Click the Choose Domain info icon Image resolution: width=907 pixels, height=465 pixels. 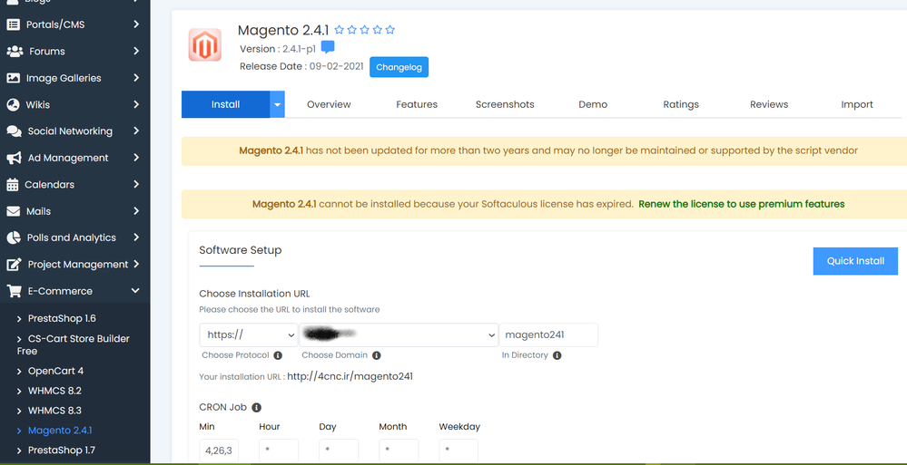[x=377, y=355]
